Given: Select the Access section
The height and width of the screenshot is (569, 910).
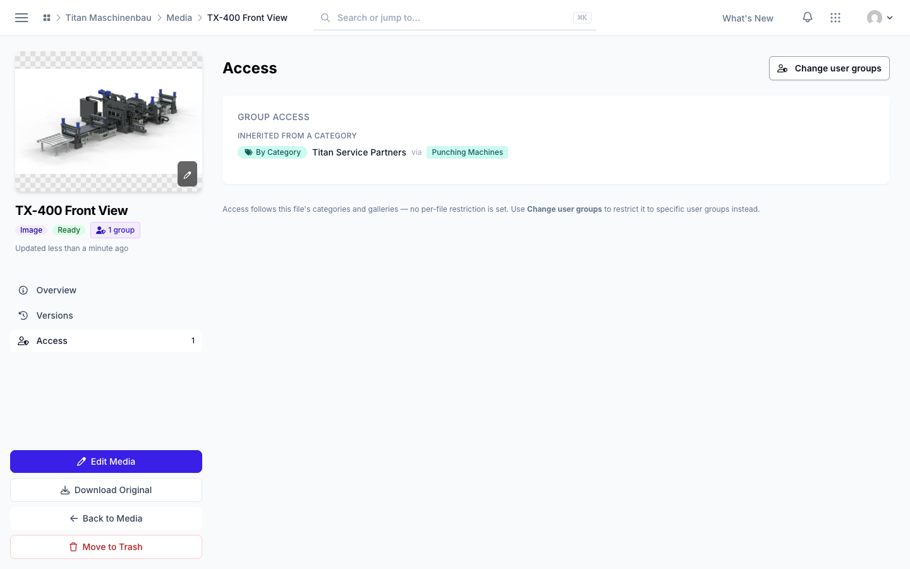Looking at the screenshot, I should [x=106, y=341].
